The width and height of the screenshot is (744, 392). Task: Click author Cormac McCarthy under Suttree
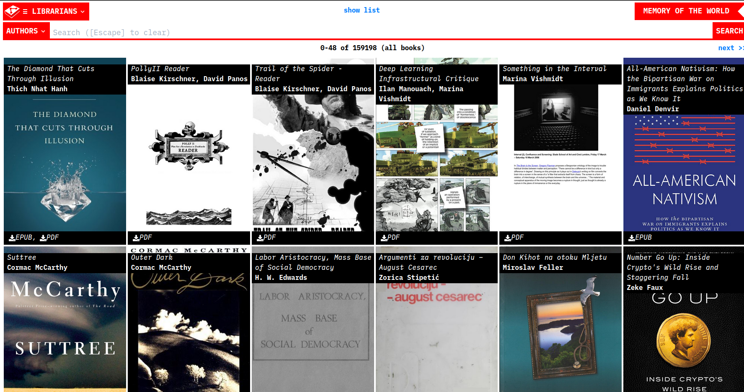point(37,267)
